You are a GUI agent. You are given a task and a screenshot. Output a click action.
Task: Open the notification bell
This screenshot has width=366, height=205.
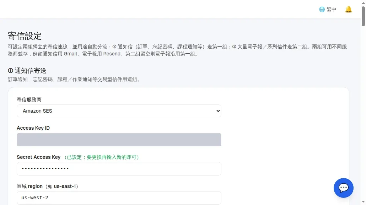[x=348, y=9]
